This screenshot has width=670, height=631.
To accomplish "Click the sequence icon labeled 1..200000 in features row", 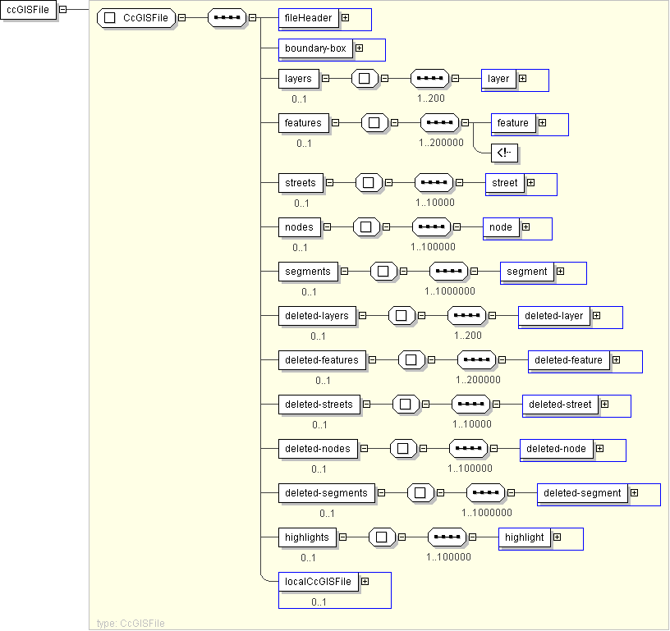I will pyautogui.click(x=439, y=123).
